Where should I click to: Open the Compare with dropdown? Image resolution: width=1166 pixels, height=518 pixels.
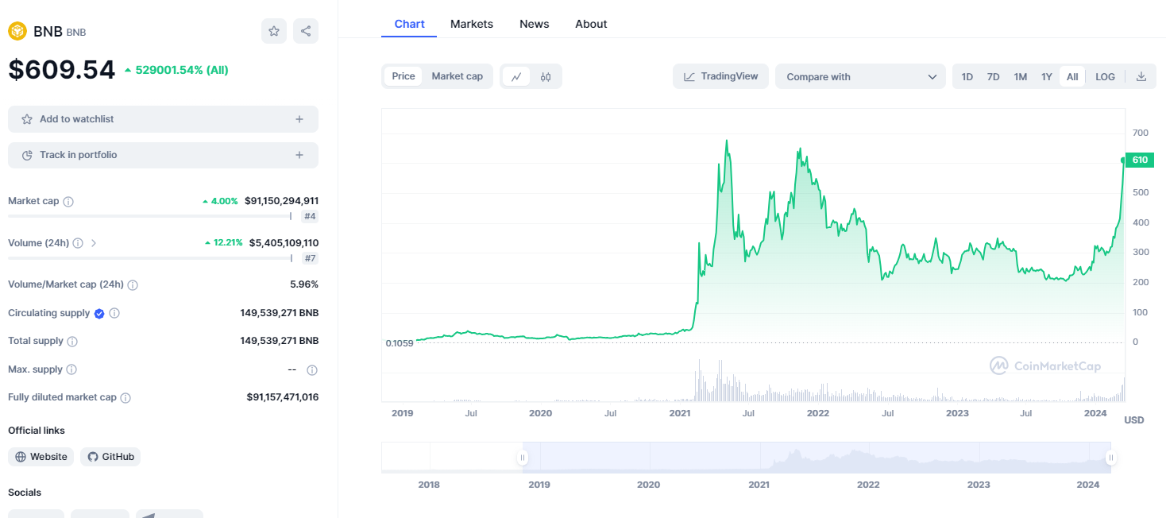point(859,76)
